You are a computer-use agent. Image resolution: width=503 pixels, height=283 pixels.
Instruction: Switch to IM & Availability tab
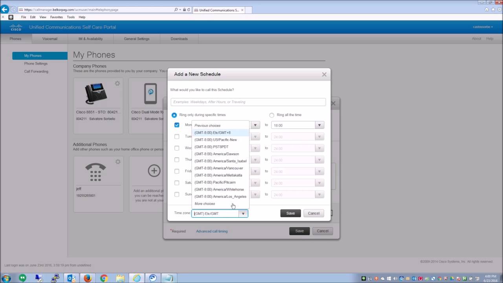pos(90,39)
